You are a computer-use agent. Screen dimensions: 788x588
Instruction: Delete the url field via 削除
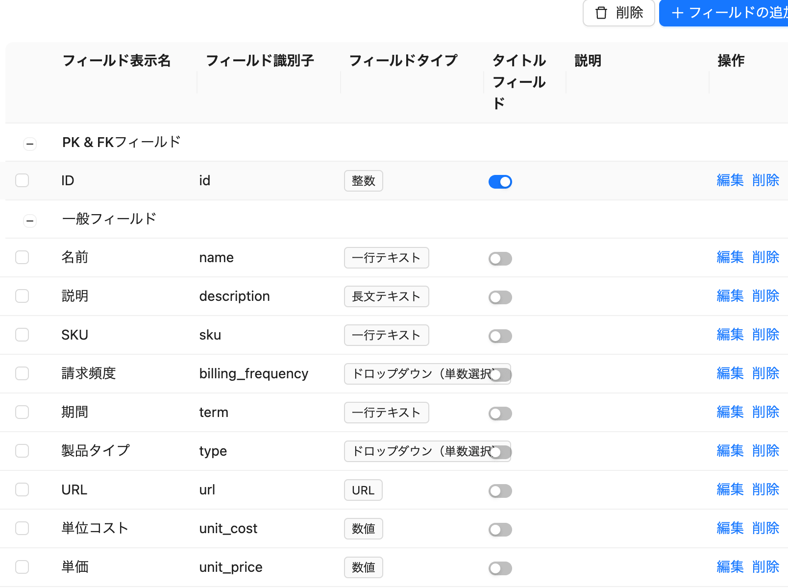[x=766, y=490]
